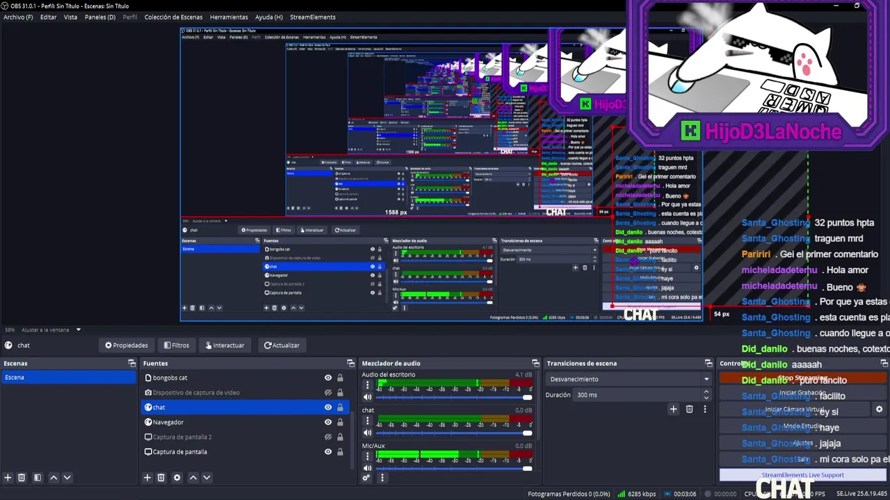Undock the Mezclador de audio panel
The width and height of the screenshot is (890, 500).
click(535, 363)
